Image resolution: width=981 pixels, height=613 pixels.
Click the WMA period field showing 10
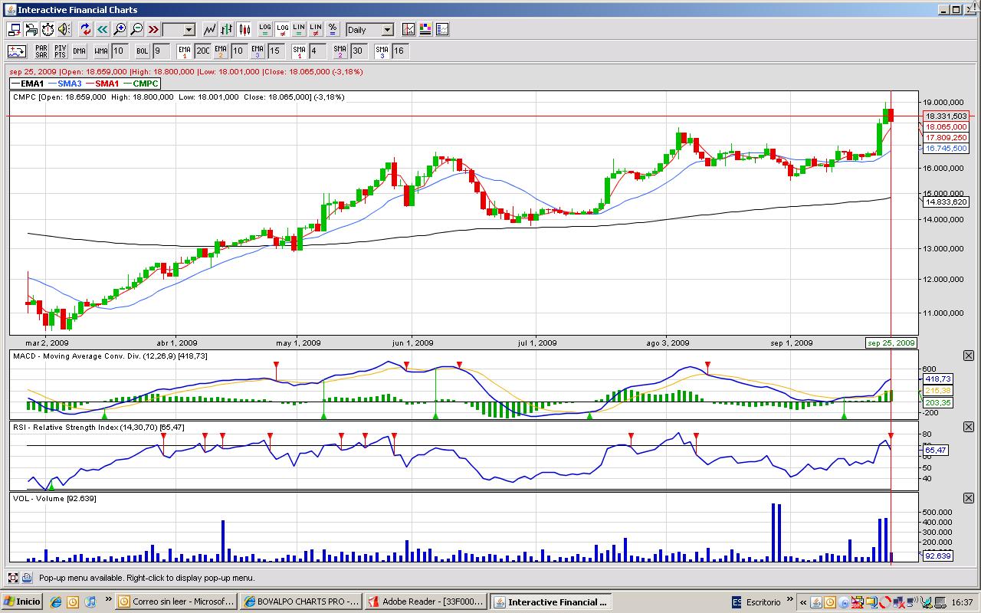[x=119, y=51]
